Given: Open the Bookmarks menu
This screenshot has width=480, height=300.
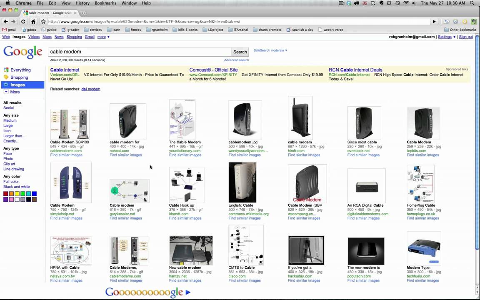Looking at the screenshot, I should click(105, 3).
